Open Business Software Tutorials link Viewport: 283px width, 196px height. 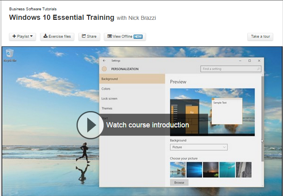pos(33,9)
